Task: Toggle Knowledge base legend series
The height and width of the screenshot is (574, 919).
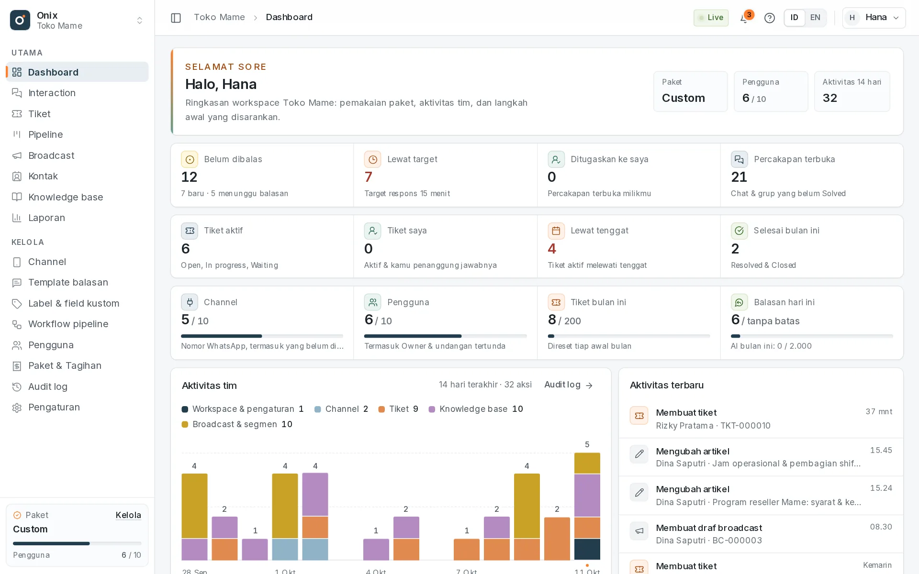Action: click(x=476, y=409)
